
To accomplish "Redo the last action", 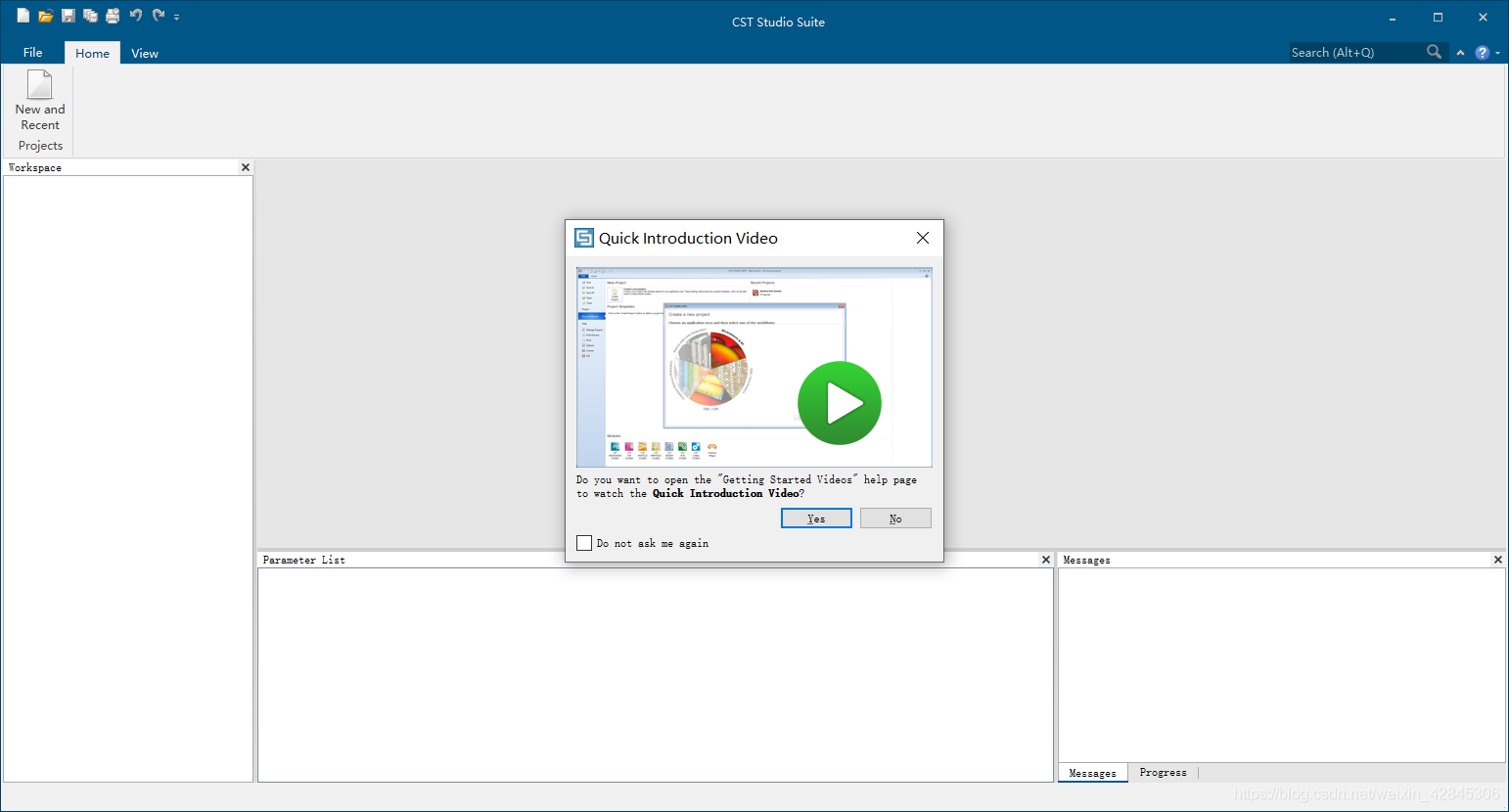I will (x=159, y=15).
